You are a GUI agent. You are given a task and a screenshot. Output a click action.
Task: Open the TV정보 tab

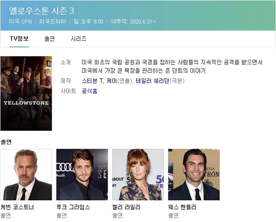[19, 39]
